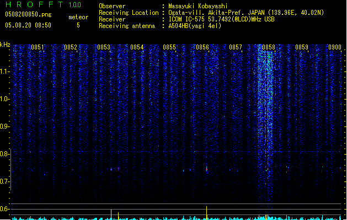Click the 1.0 kHz axis label
The height and width of the screenshot is (220, 347).
point(5,99)
